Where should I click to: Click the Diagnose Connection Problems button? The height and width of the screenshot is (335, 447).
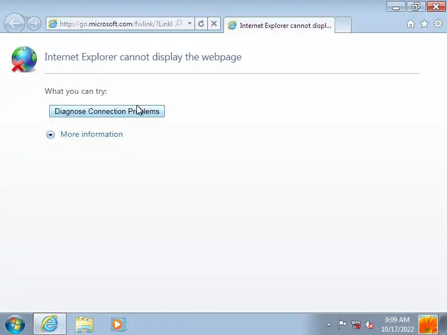pyautogui.click(x=107, y=111)
